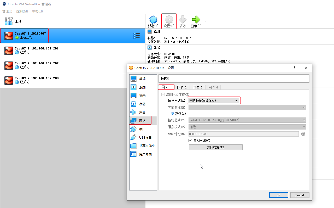
Task: Close the CentOS 7 settings dialog
Action: point(306,68)
